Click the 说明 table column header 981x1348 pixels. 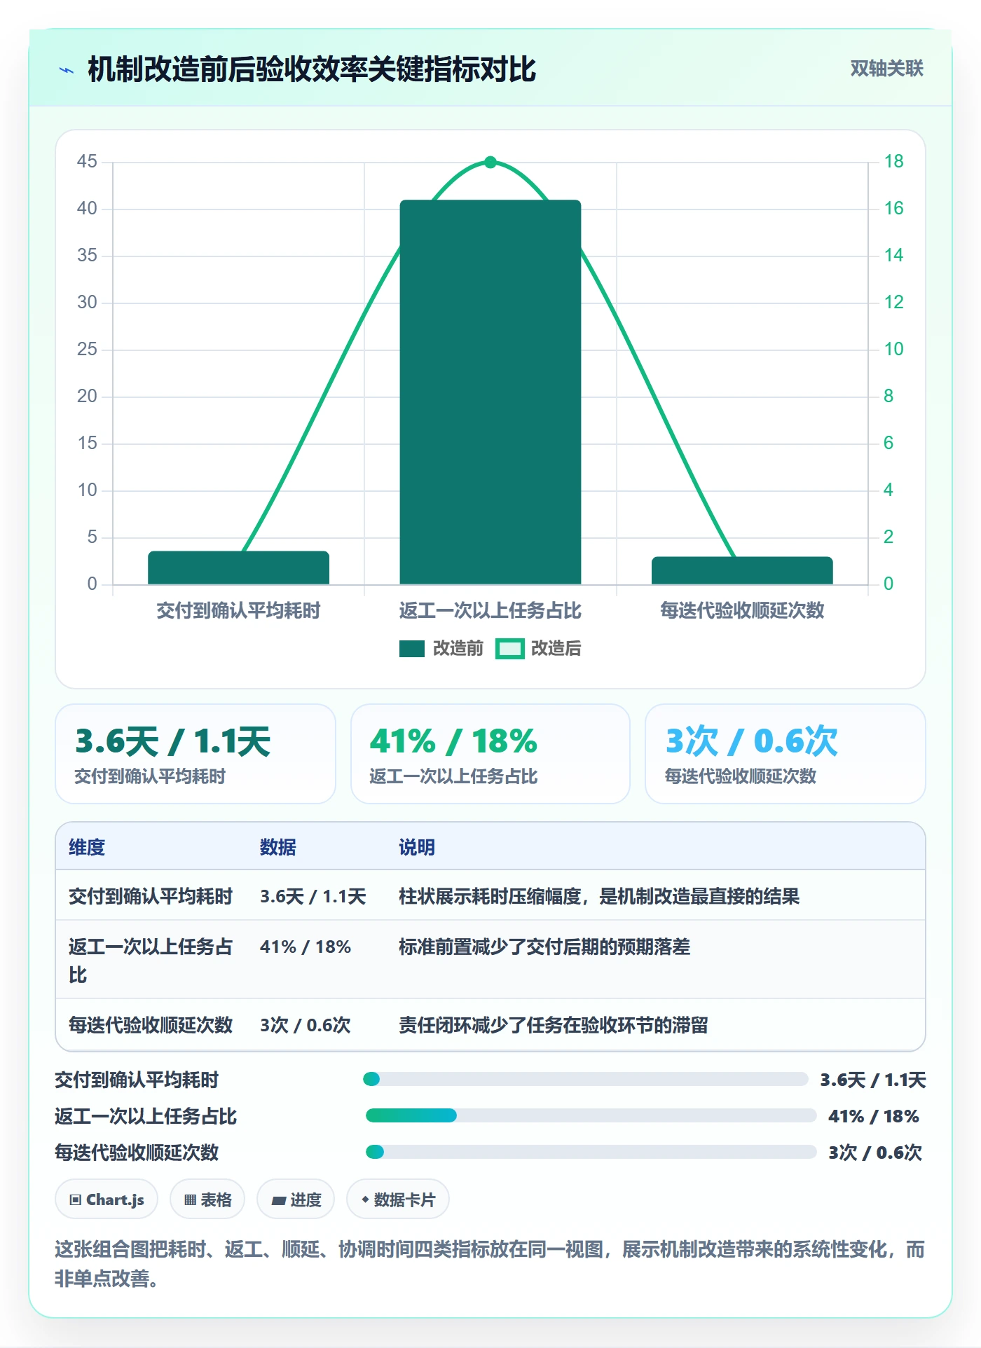click(417, 847)
